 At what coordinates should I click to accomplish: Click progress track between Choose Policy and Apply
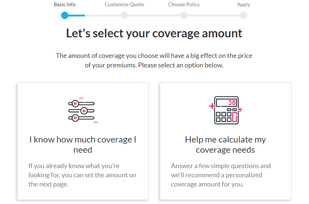tap(214, 15)
